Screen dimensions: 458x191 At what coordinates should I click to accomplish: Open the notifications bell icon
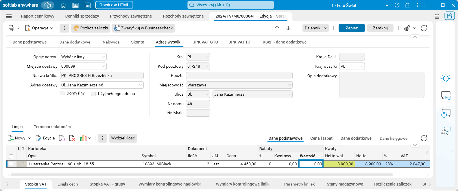(407, 5)
